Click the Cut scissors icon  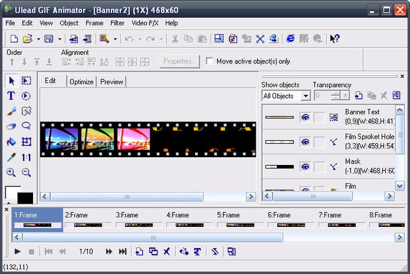175,39
